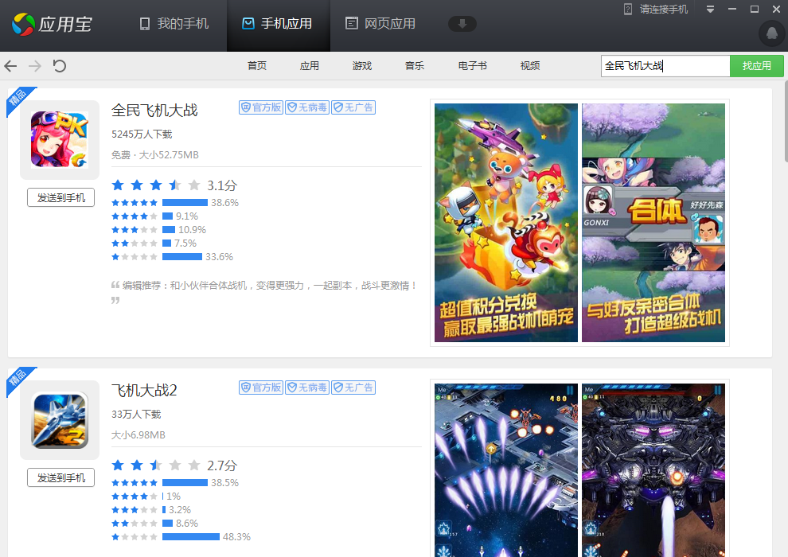Click 无广告 badge for 全民飞机大战
Viewport: 788px width, 557px height.
click(x=353, y=107)
